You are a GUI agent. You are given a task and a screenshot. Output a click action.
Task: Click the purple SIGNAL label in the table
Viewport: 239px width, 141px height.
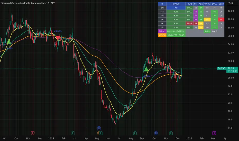(162, 31)
